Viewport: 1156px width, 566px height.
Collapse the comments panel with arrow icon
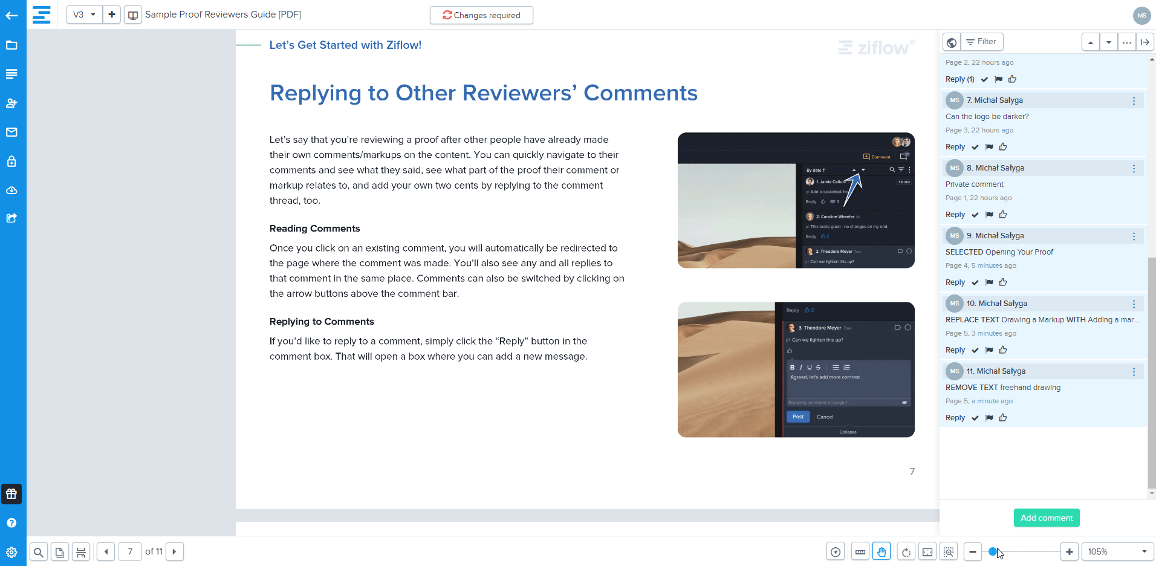[1145, 42]
